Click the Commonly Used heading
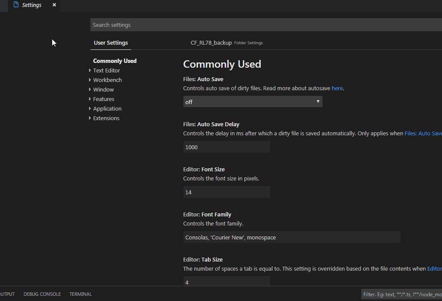 pos(222,64)
